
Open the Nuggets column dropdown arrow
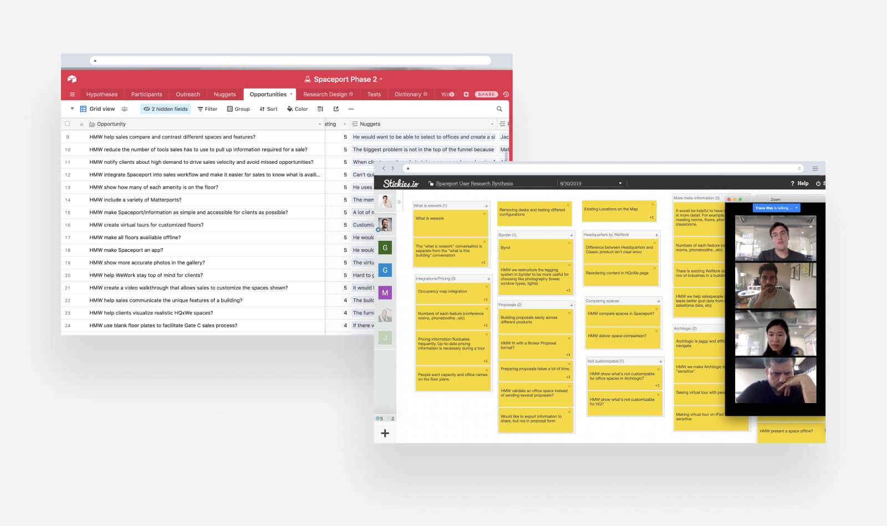(x=492, y=124)
